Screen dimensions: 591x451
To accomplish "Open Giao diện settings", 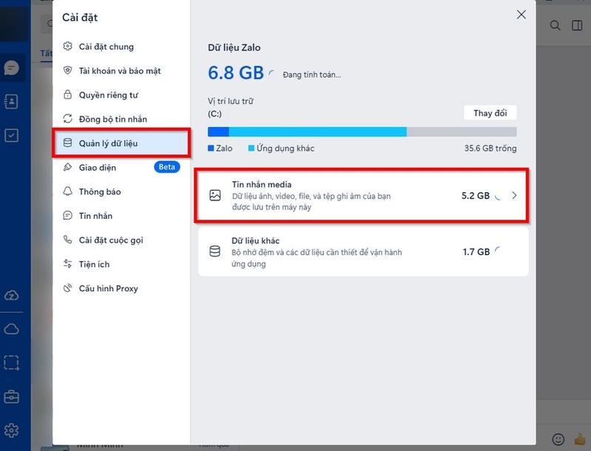I will tap(121, 167).
